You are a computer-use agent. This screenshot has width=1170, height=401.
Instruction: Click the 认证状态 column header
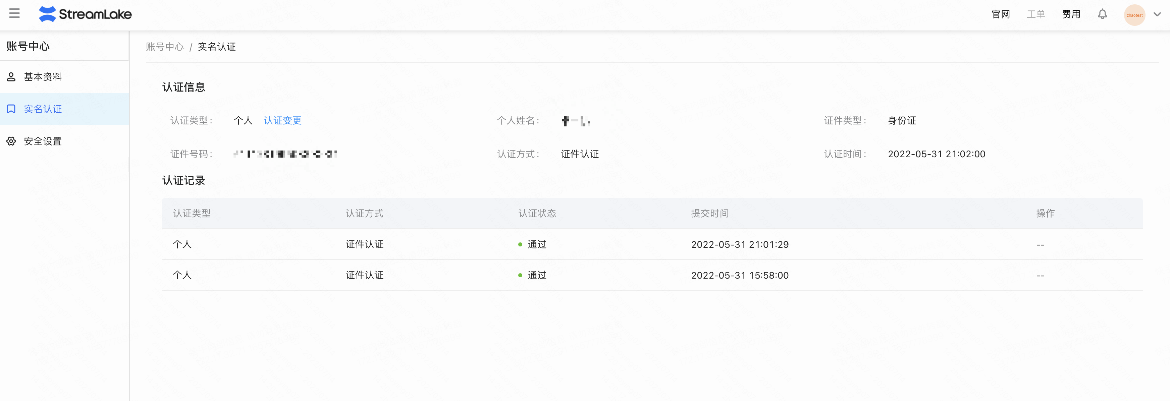point(537,214)
